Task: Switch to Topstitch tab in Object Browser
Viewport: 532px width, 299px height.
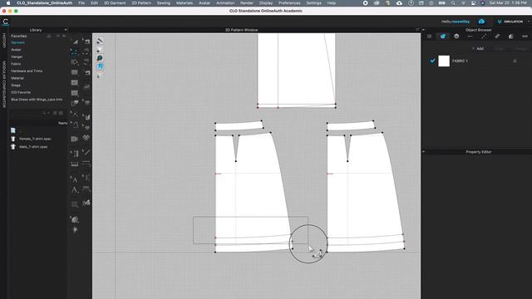Action: coord(484,37)
